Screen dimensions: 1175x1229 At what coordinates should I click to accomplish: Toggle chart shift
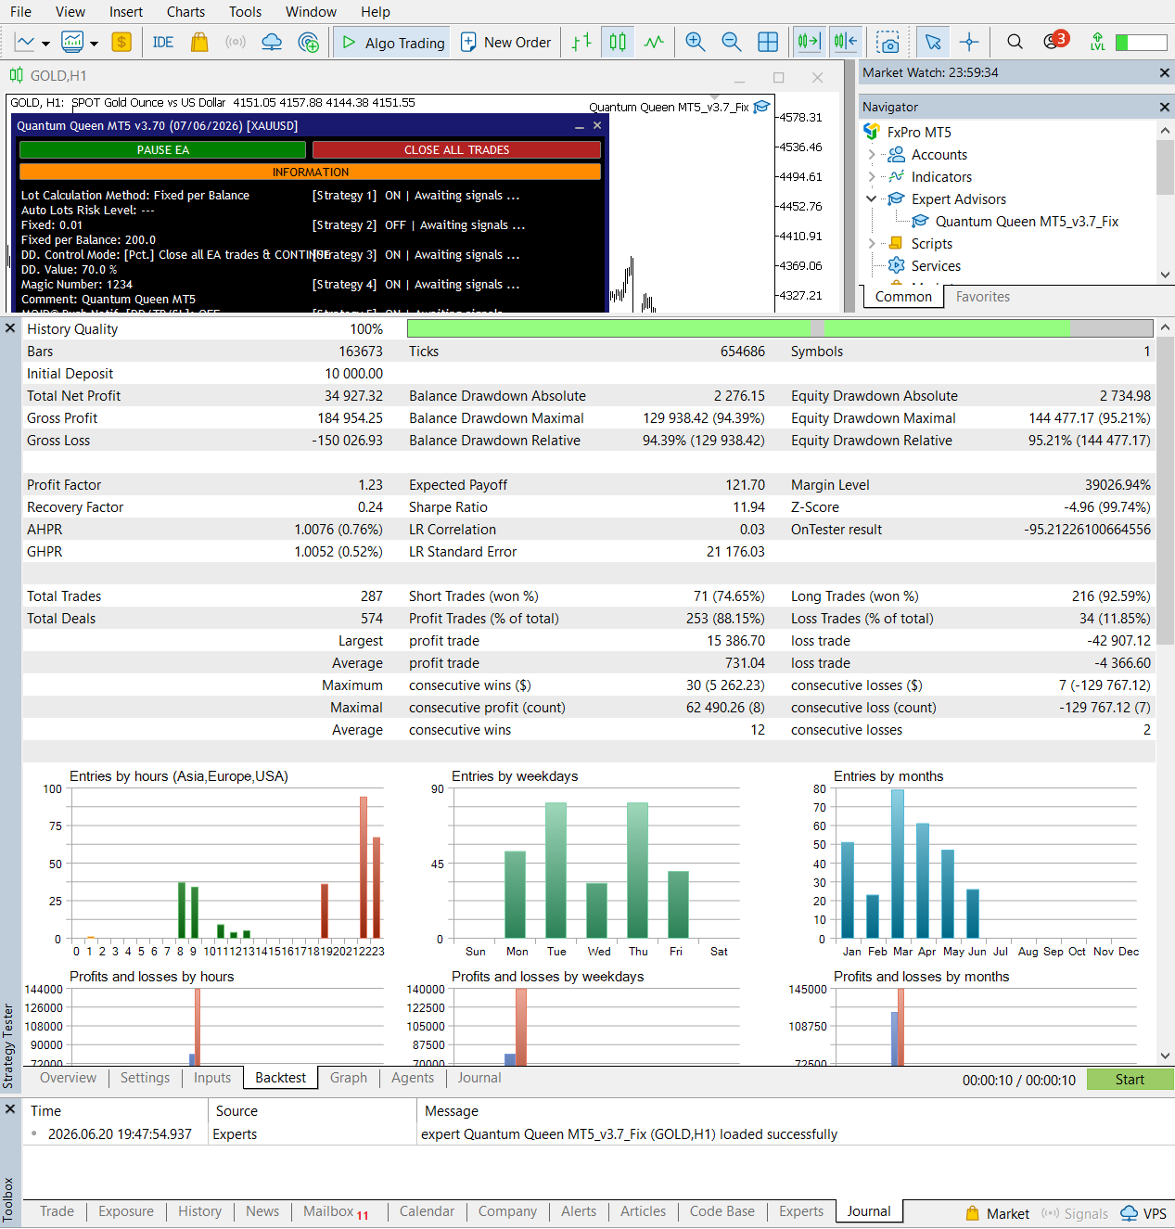tap(845, 42)
